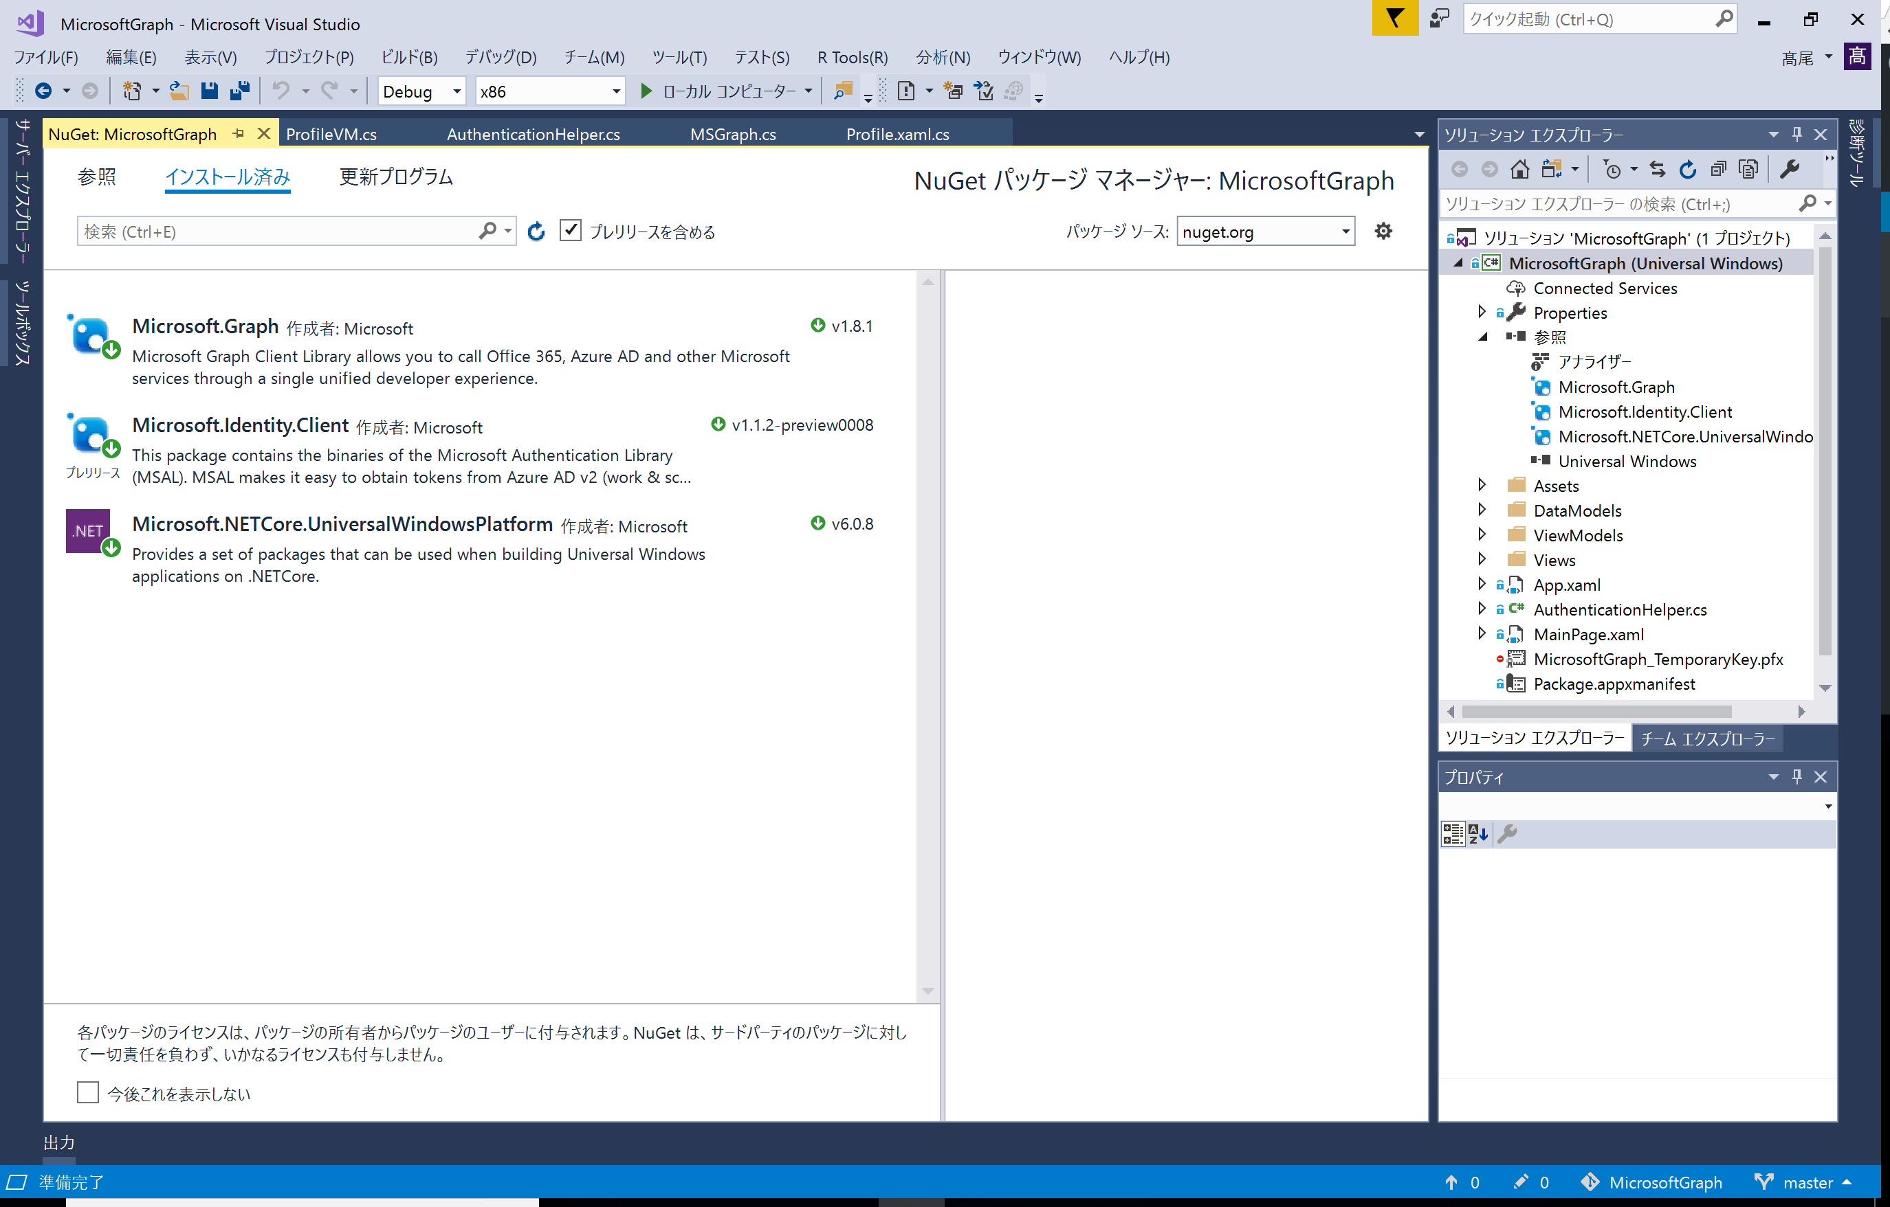Screen dimensions: 1890x1207
Task: Switch to the ProfileVM.cs tab
Action: click(331, 134)
